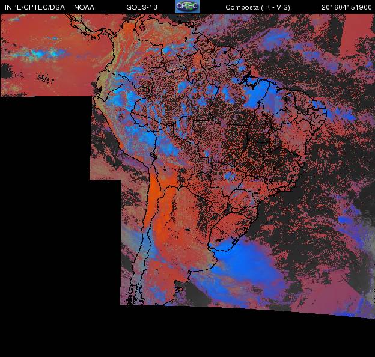
Task: Select the INPE/CPTEC/DSA header text
Action: tap(35, 7)
